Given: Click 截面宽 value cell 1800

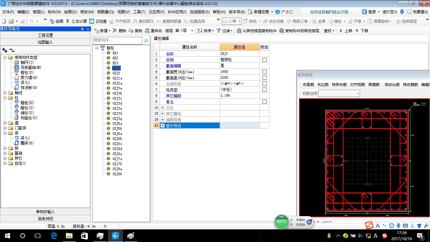Looking at the screenshot, I should pos(240,72).
